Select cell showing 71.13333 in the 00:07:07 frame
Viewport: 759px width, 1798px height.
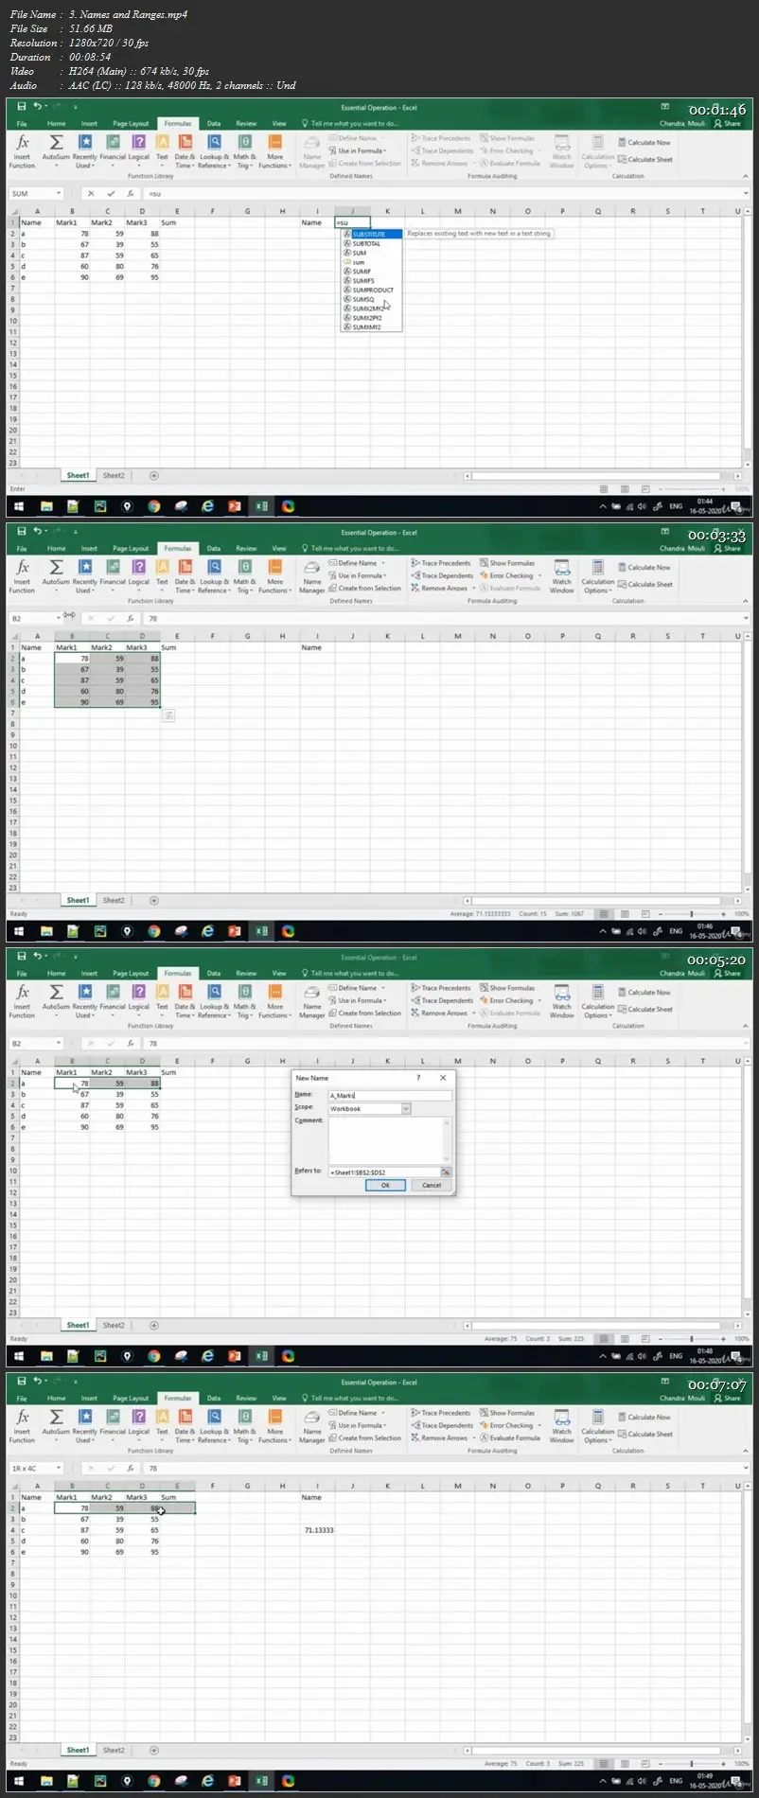tap(318, 1530)
